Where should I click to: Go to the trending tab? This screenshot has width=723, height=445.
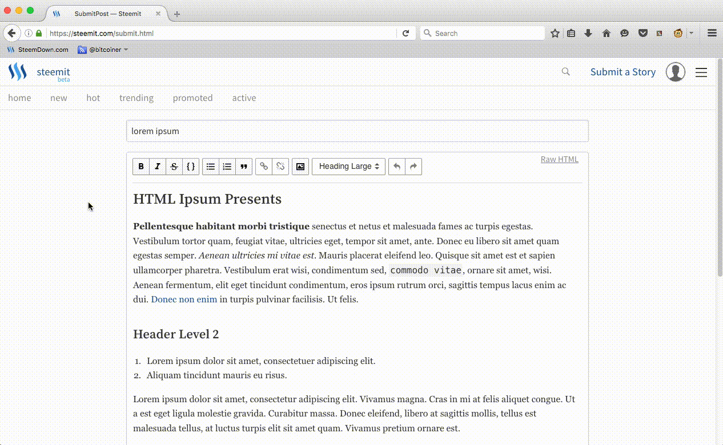(136, 98)
